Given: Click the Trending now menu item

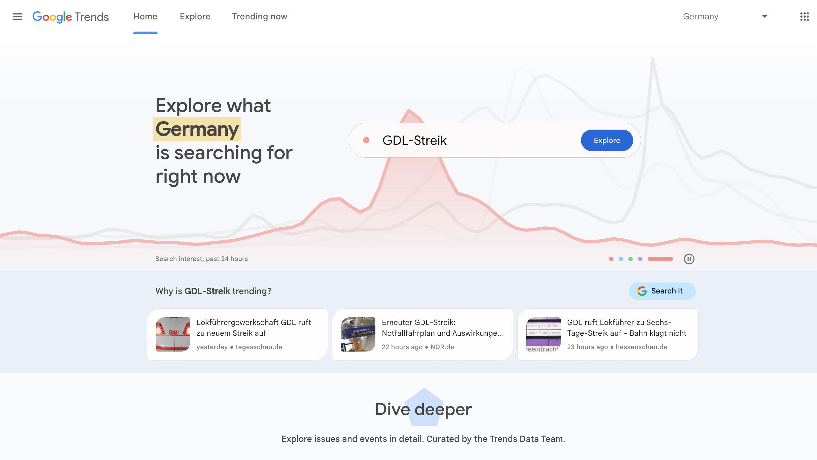Looking at the screenshot, I should (x=260, y=16).
